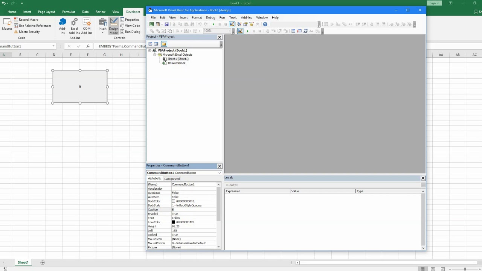482x271 pixels.
Task: Click the Run Sub green play icon in Standard toolbar
Action: [214, 24]
